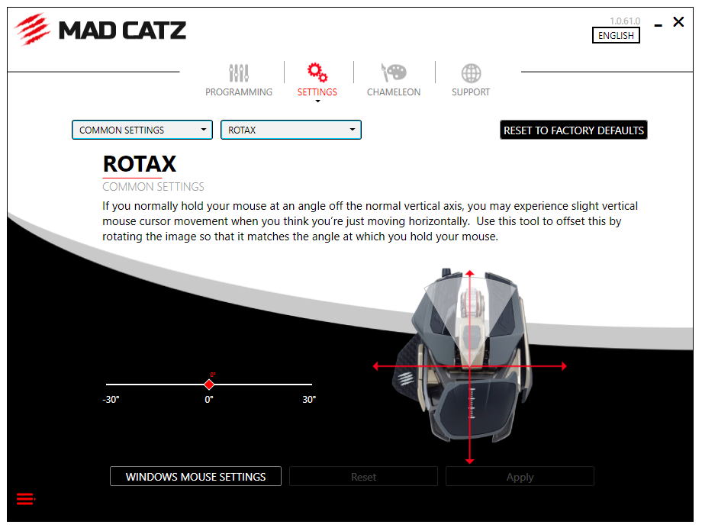This screenshot has height=531, width=702.
Task: Go to the CHAMELEON tab label
Action: 394,92
